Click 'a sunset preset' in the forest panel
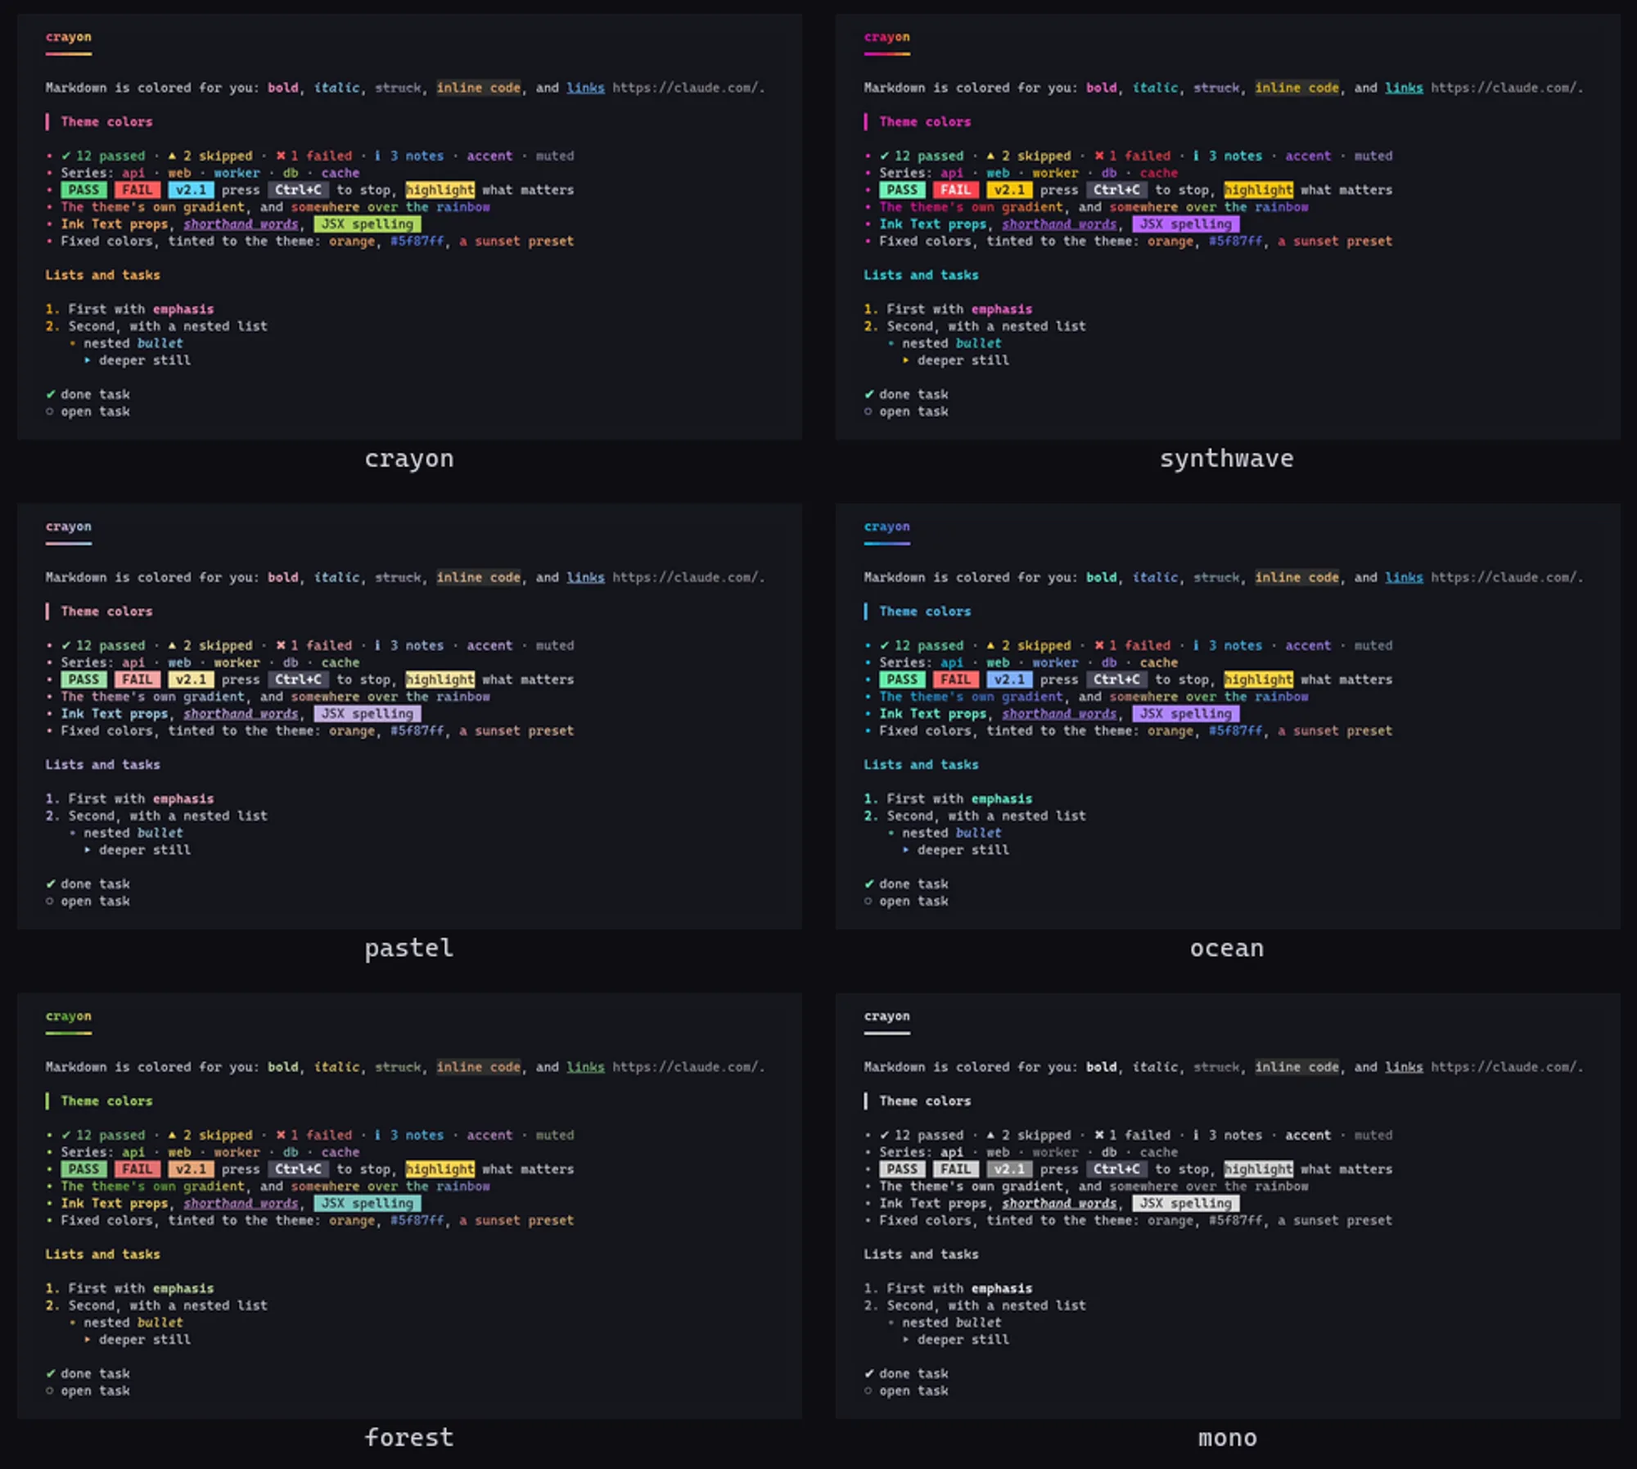The image size is (1637, 1469). coord(516,1220)
